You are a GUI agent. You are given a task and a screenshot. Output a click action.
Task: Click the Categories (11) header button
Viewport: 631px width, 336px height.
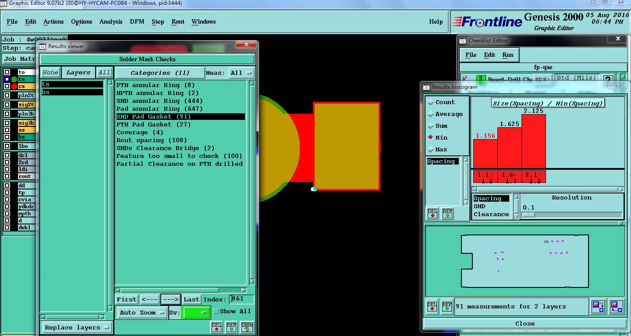tap(160, 73)
